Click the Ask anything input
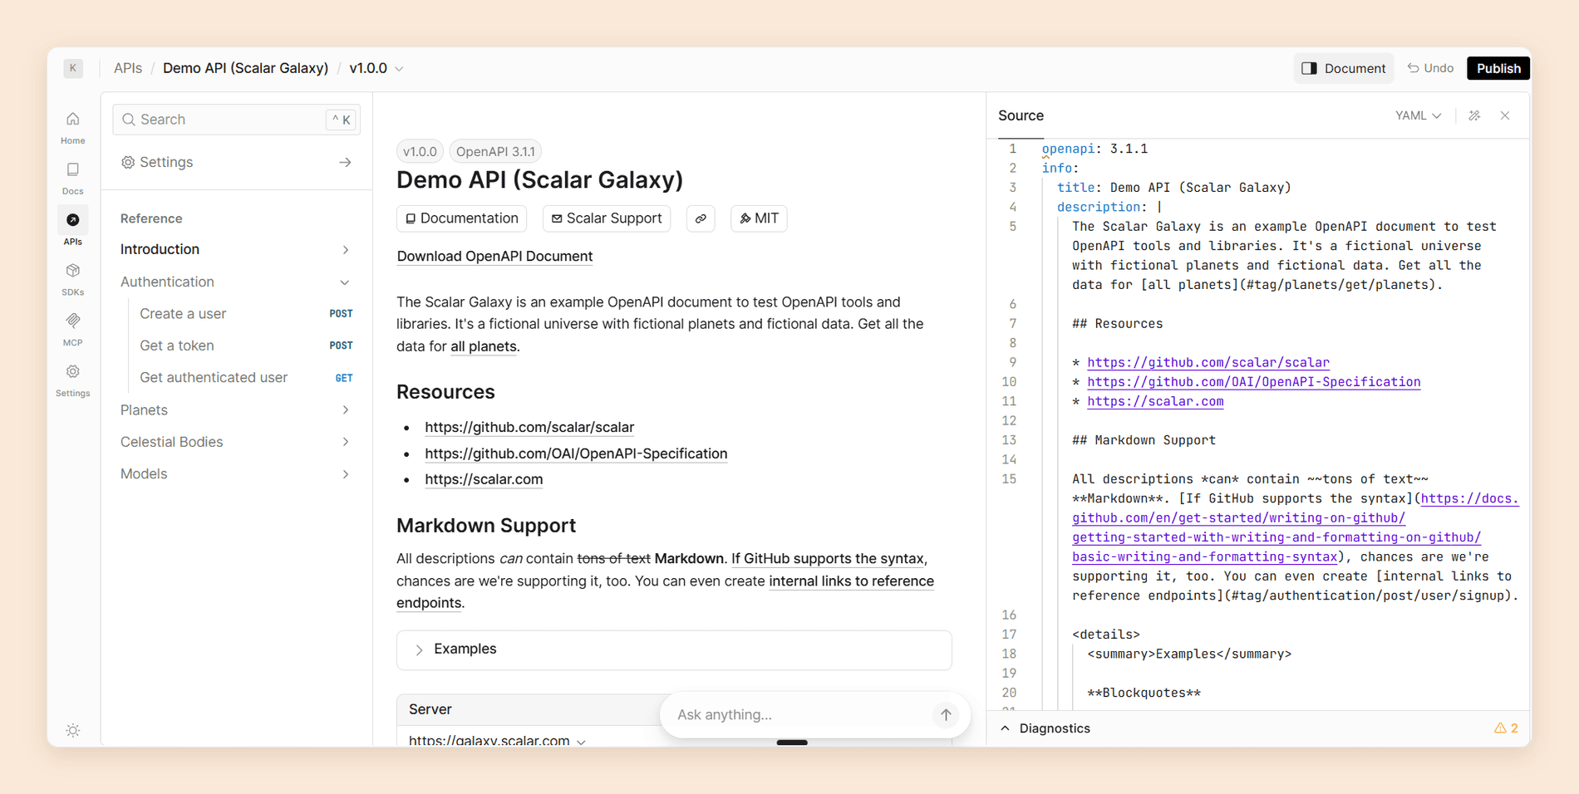This screenshot has width=1579, height=794. click(799, 714)
